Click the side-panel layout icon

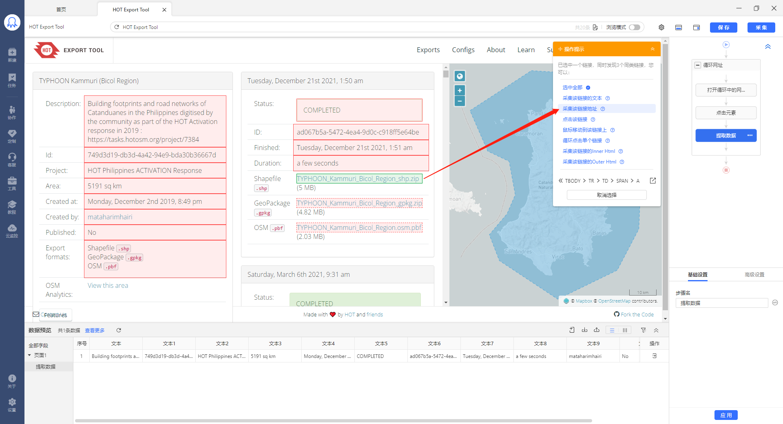tap(697, 27)
